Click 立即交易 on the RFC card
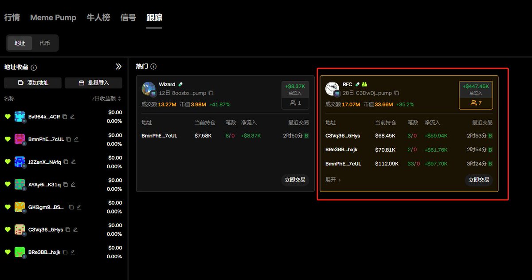 tap(479, 180)
